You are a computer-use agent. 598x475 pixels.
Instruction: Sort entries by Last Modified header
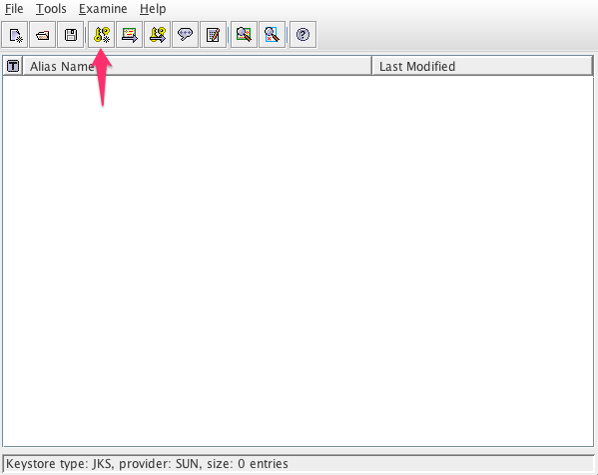tap(482, 66)
